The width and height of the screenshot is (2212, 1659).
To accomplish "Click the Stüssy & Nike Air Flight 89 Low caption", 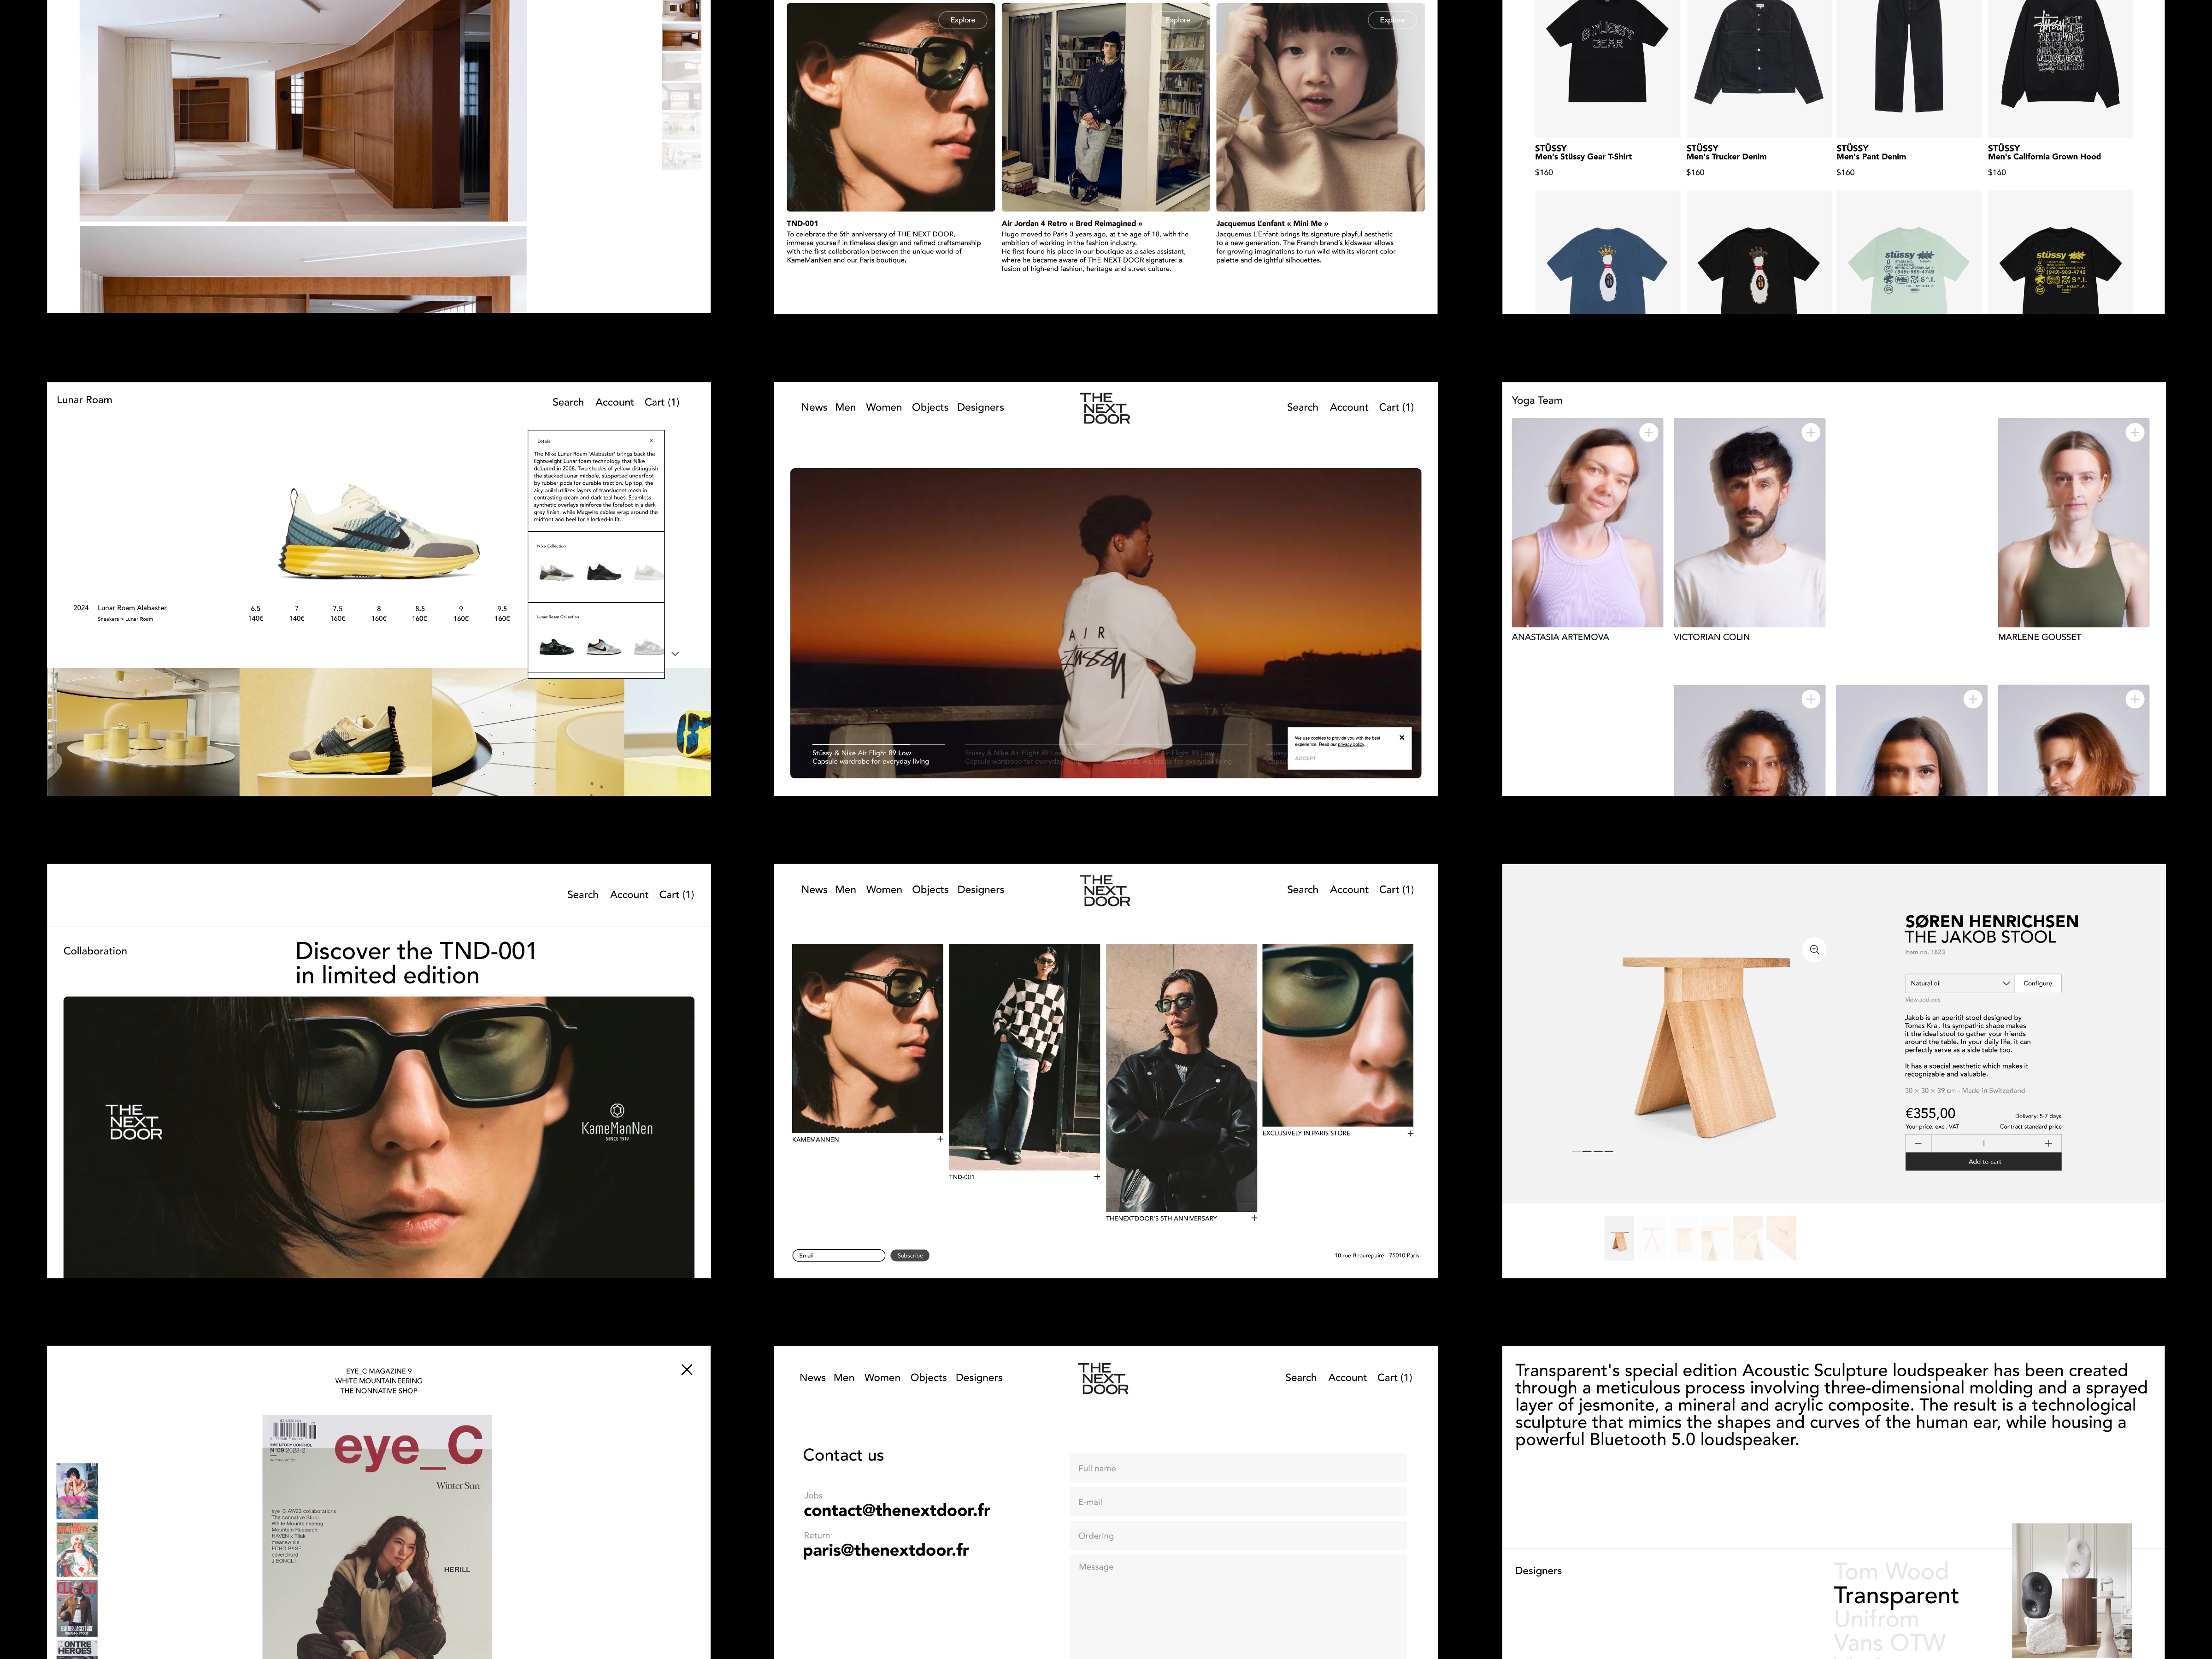I will pyautogui.click(x=871, y=757).
